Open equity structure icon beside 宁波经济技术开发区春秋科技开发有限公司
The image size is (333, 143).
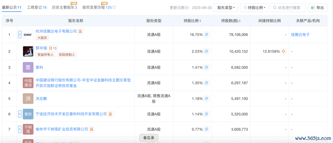110,114
